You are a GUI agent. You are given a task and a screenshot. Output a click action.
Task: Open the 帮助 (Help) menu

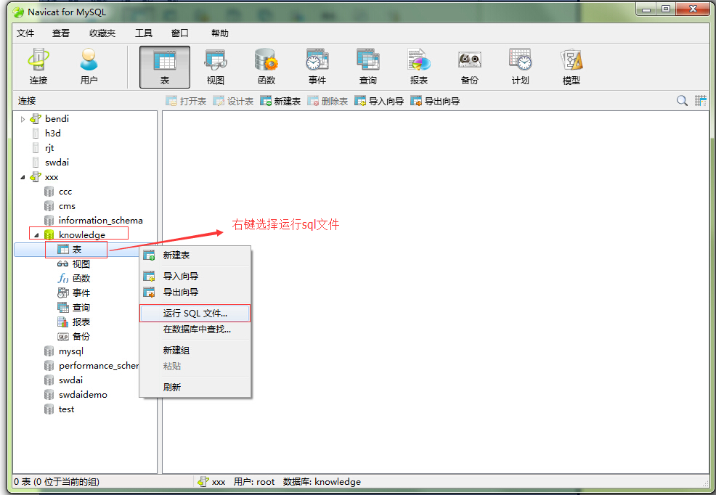[219, 33]
